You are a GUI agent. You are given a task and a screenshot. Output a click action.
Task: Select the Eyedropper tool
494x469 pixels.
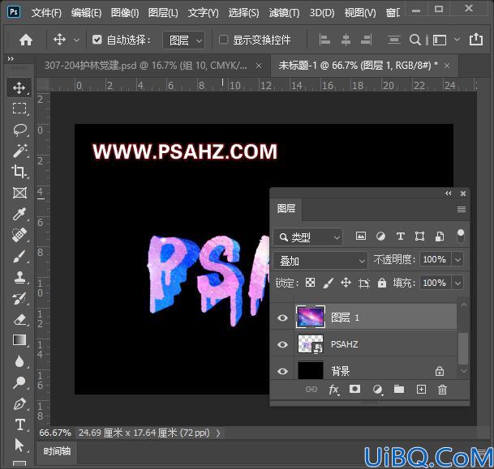pyautogui.click(x=19, y=214)
